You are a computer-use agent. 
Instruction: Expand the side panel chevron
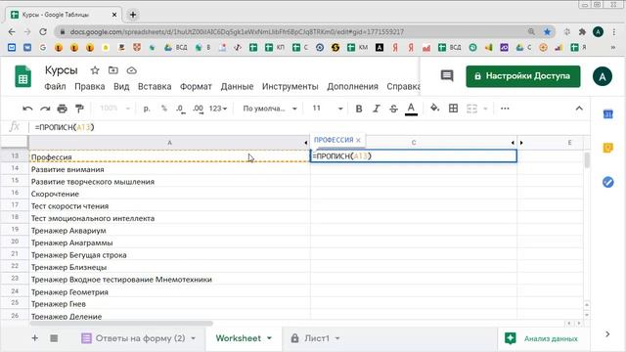click(607, 334)
